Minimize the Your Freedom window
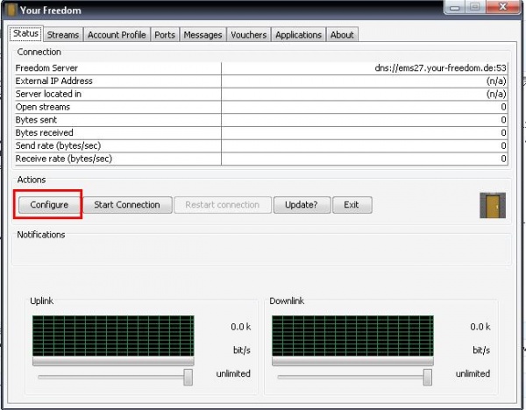 tap(455, 7)
